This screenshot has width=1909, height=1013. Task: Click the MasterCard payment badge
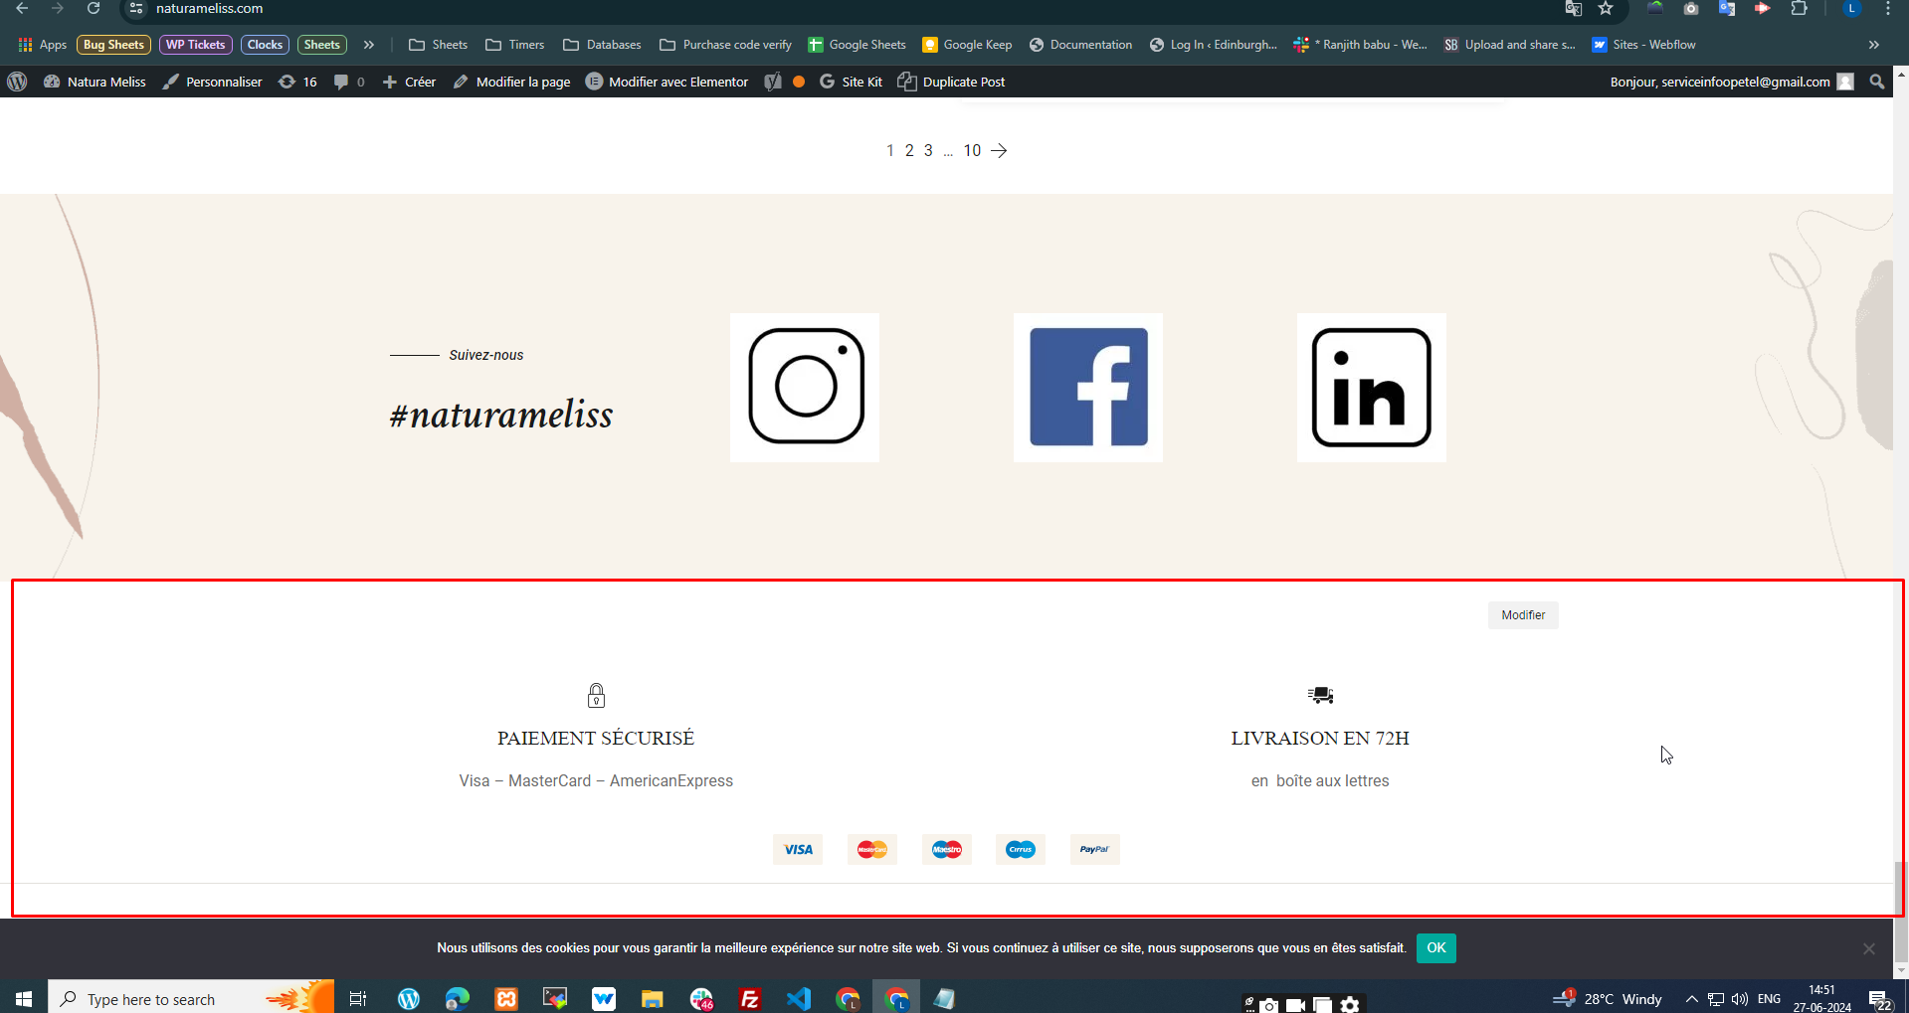pos(872,849)
